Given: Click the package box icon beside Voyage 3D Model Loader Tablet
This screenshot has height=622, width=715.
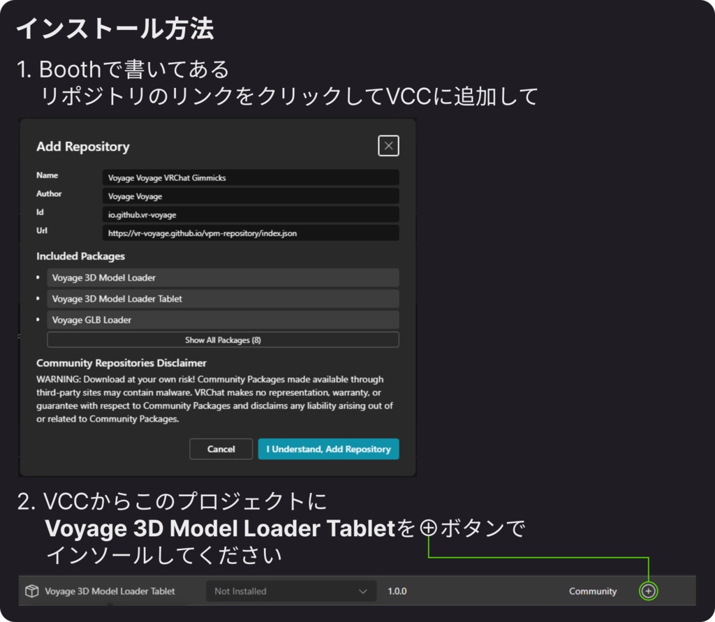Looking at the screenshot, I should [x=32, y=591].
